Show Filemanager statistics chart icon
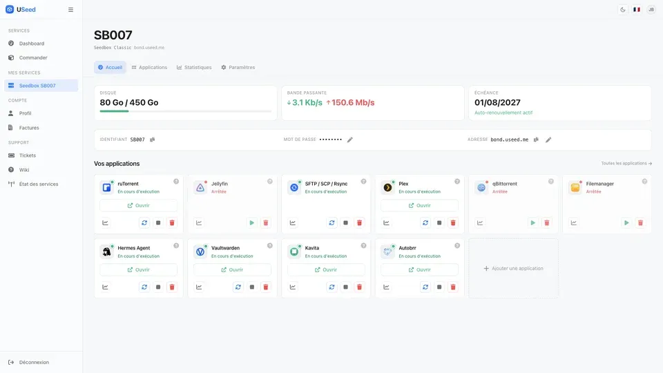Screen dimensions: 663x373 point(574,223)
